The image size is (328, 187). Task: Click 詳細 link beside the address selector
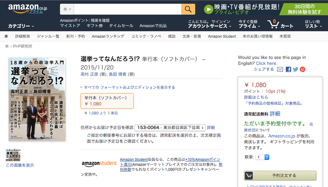tap(211, 127)
